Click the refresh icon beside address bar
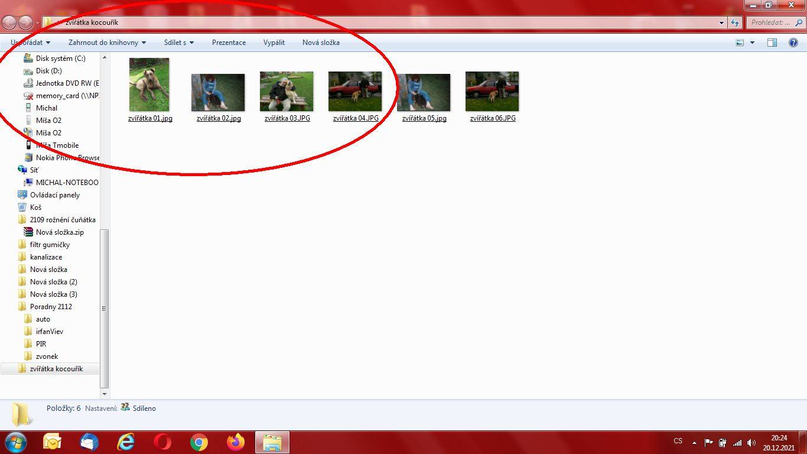 pyautogui.click(x=735, y=22)
